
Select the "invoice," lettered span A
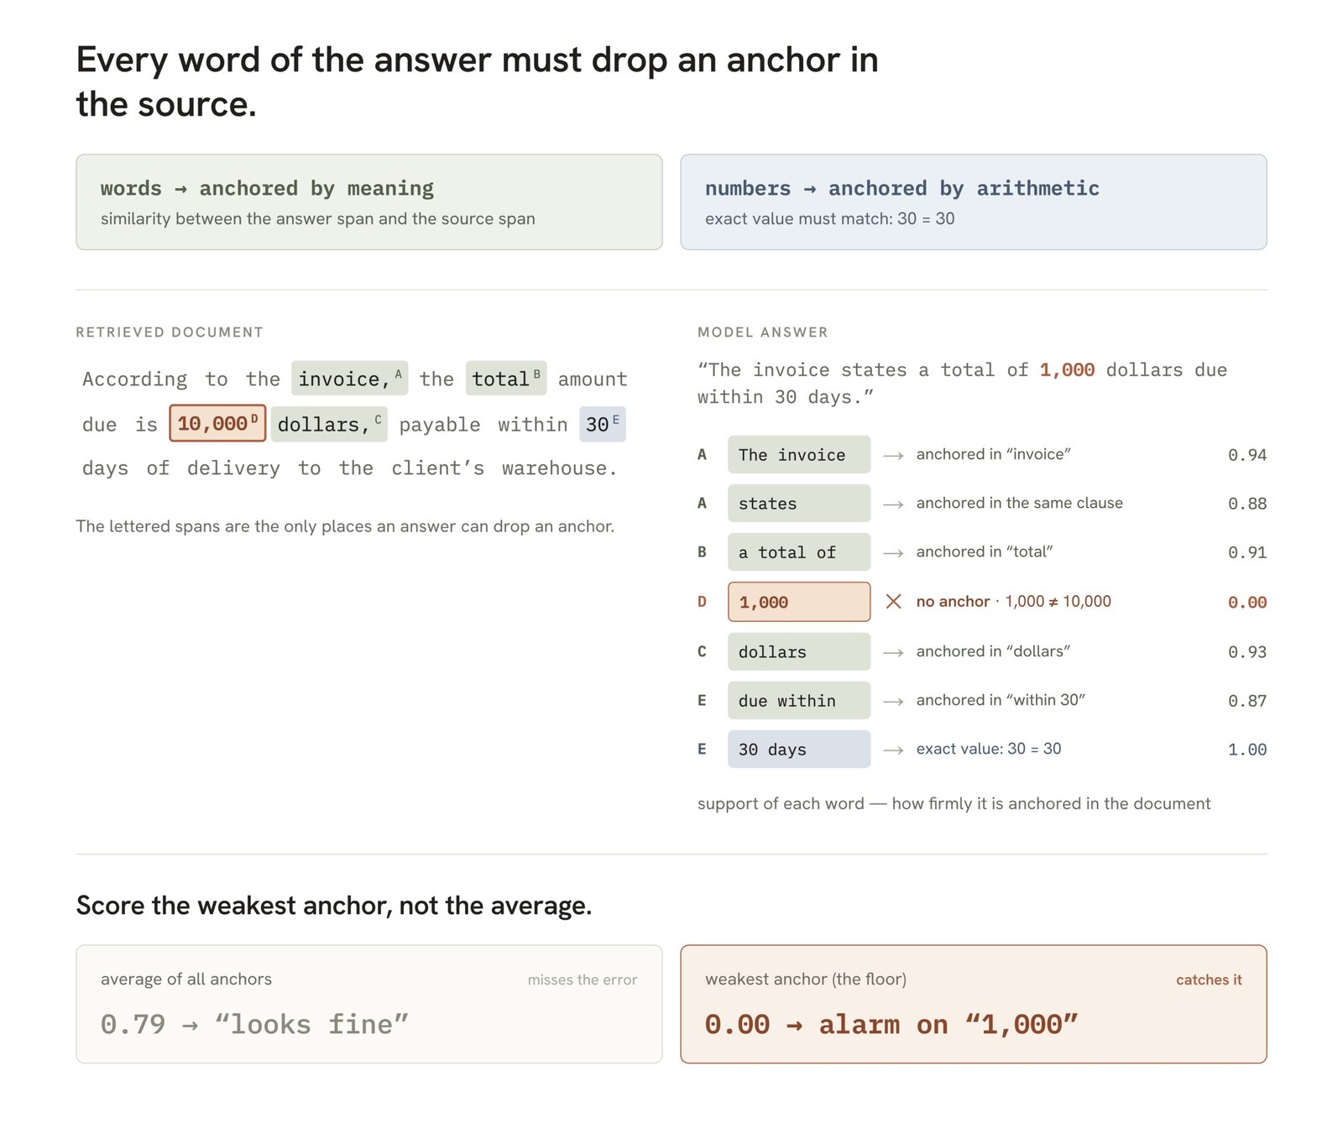349,379
